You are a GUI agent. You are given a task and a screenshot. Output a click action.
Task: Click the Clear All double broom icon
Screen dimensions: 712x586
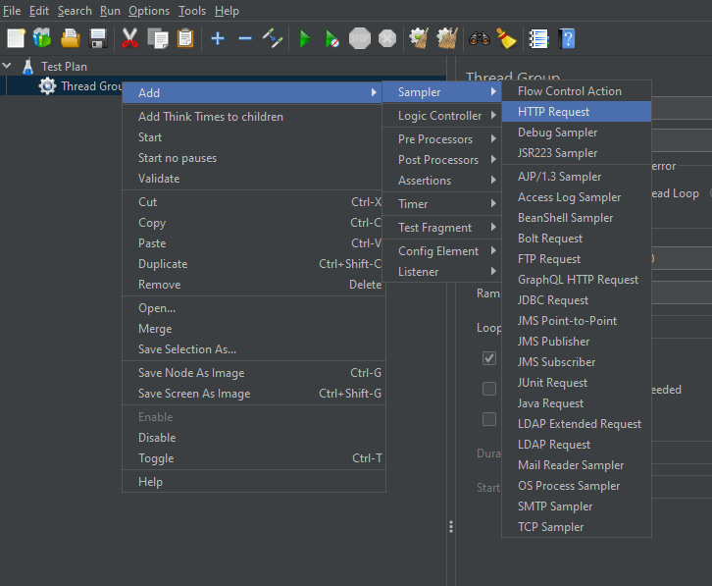(x=447, y=38)
